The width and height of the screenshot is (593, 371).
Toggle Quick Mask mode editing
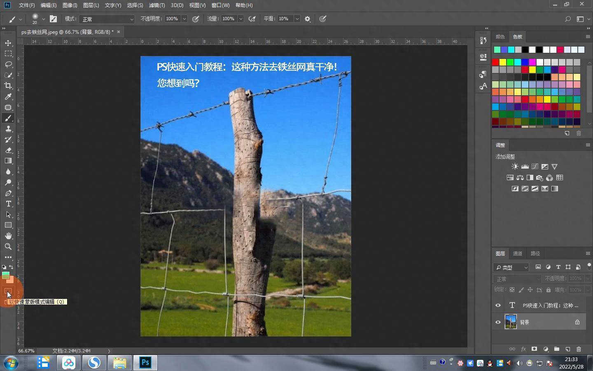coord(8,291)
